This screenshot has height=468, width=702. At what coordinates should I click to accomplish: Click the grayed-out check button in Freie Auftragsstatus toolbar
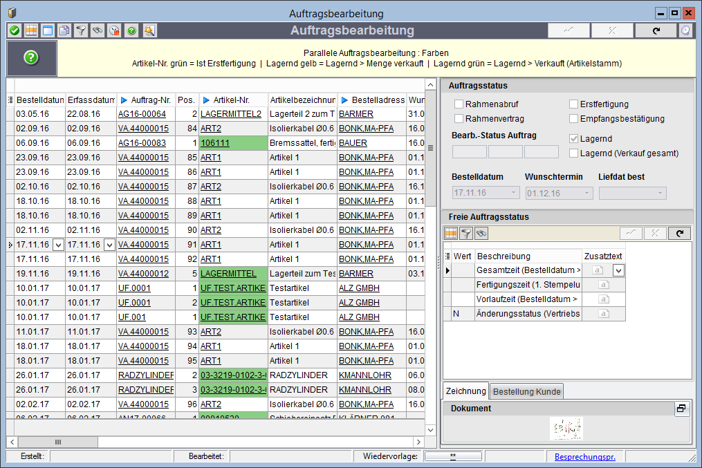click(x=631, y=233)
